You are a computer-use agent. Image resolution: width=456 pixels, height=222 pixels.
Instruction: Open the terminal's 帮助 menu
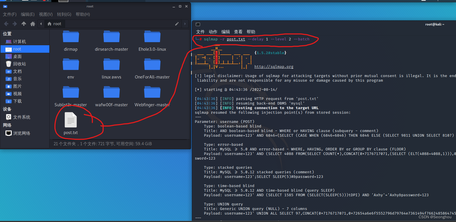tap(251, 32)
